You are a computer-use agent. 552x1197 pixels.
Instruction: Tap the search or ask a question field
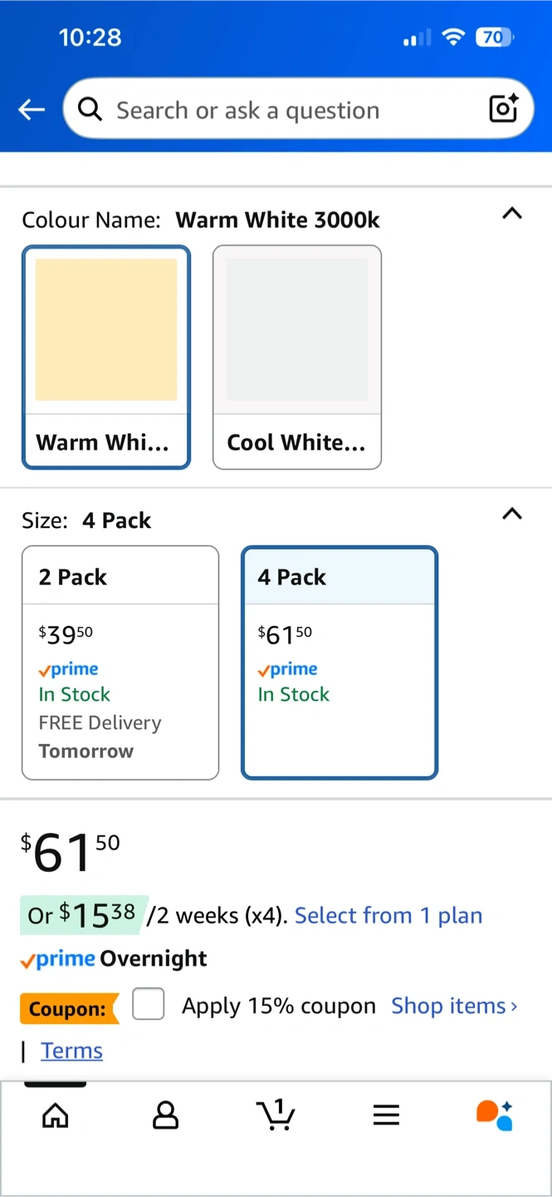coord(282,110)
